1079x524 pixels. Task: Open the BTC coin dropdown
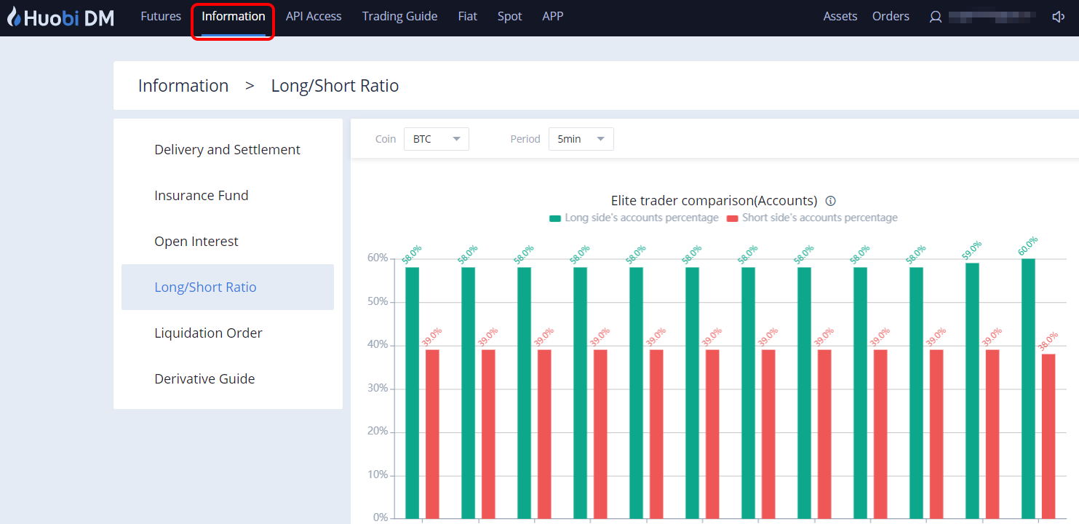point(437,139)
